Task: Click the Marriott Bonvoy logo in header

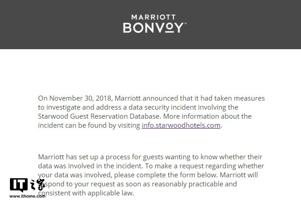Action: pyautogui.click(x=155, y=24)
